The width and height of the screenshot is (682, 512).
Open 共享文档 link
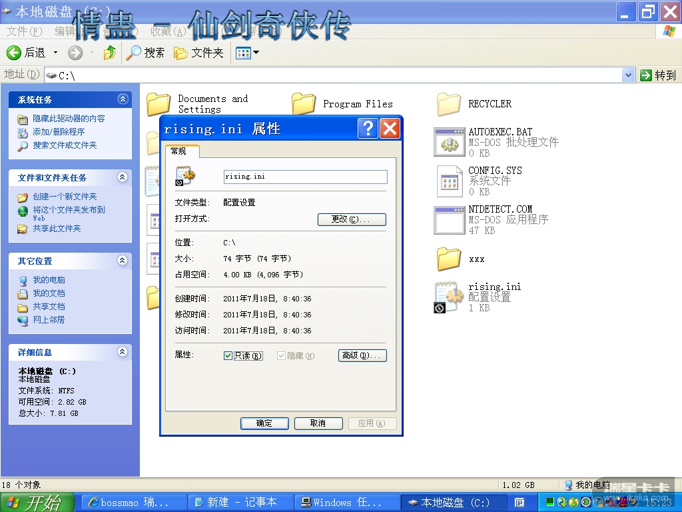pos(49,307)
